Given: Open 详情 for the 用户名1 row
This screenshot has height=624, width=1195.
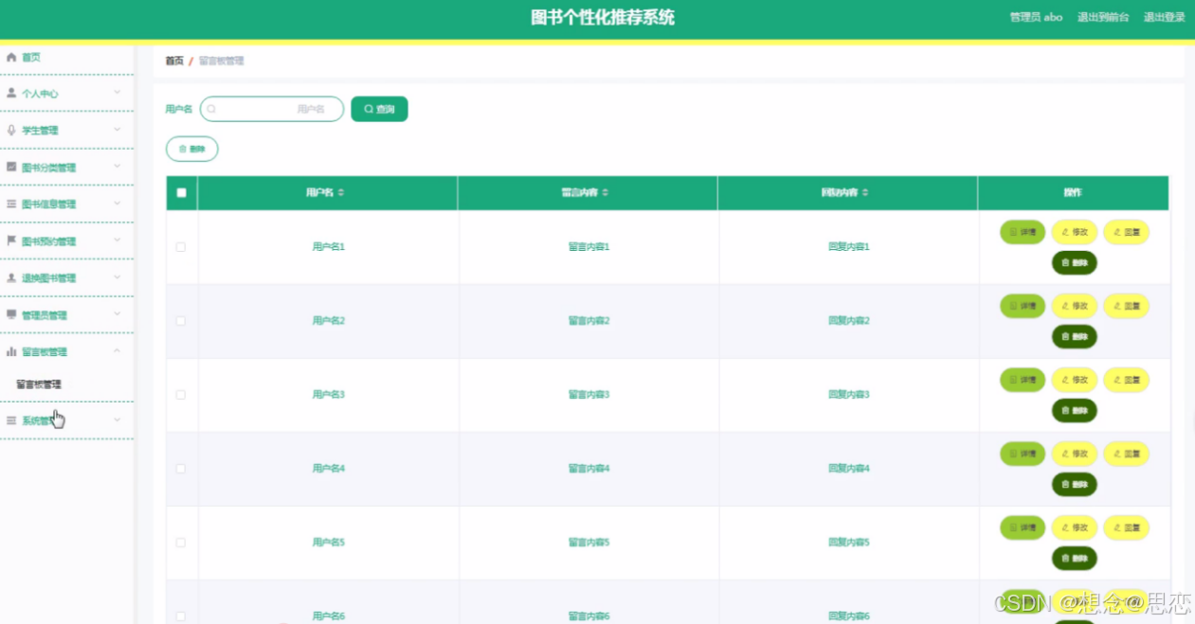Looking at the screenshot, I should tap(1023, 232).
